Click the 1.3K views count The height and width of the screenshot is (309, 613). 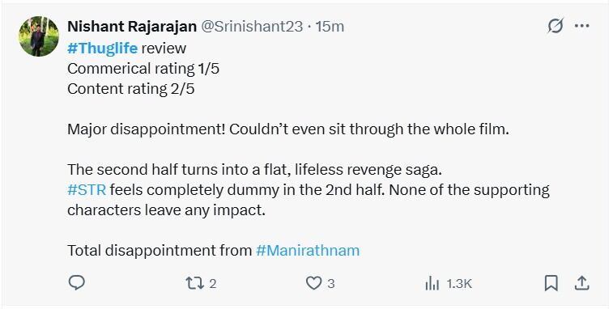coord(459,284)
